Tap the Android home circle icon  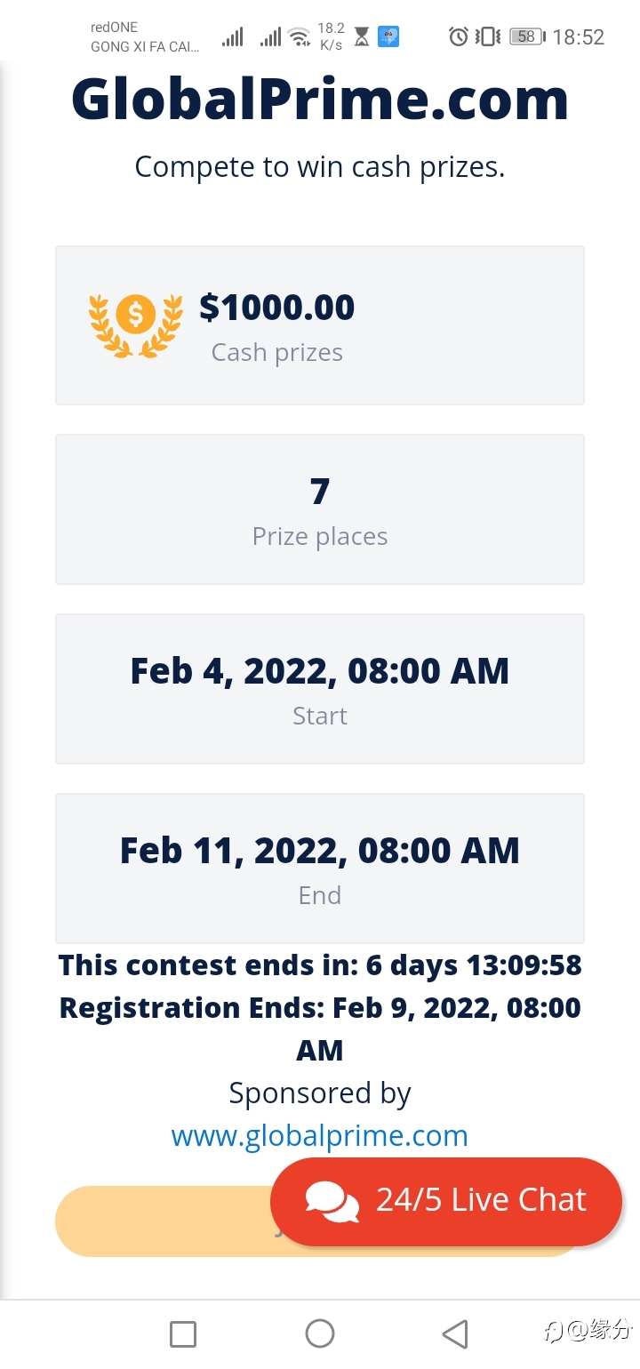coord(320,1333)
